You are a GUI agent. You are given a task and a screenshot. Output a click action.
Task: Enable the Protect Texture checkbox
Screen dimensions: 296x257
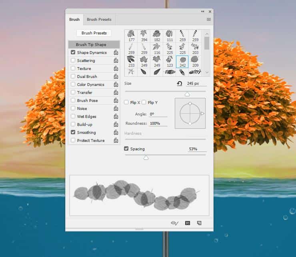click(x=73, y=140)
